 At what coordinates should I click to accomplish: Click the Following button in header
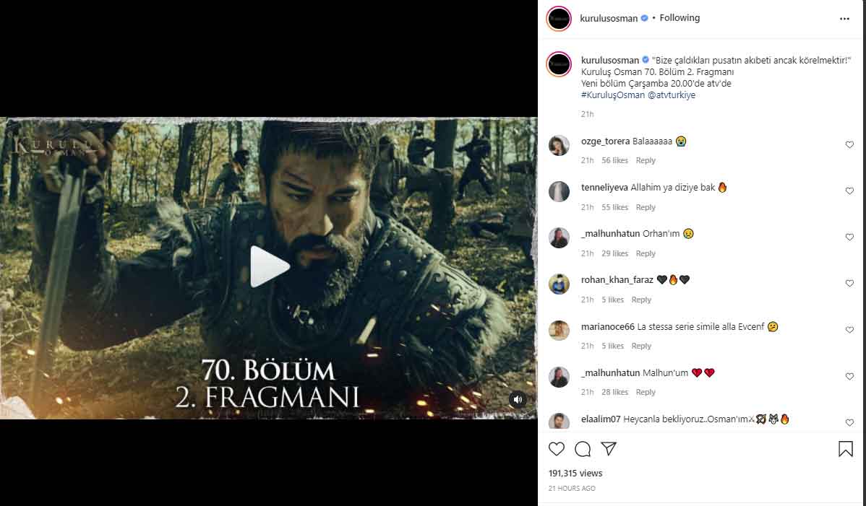pos(679,18)
